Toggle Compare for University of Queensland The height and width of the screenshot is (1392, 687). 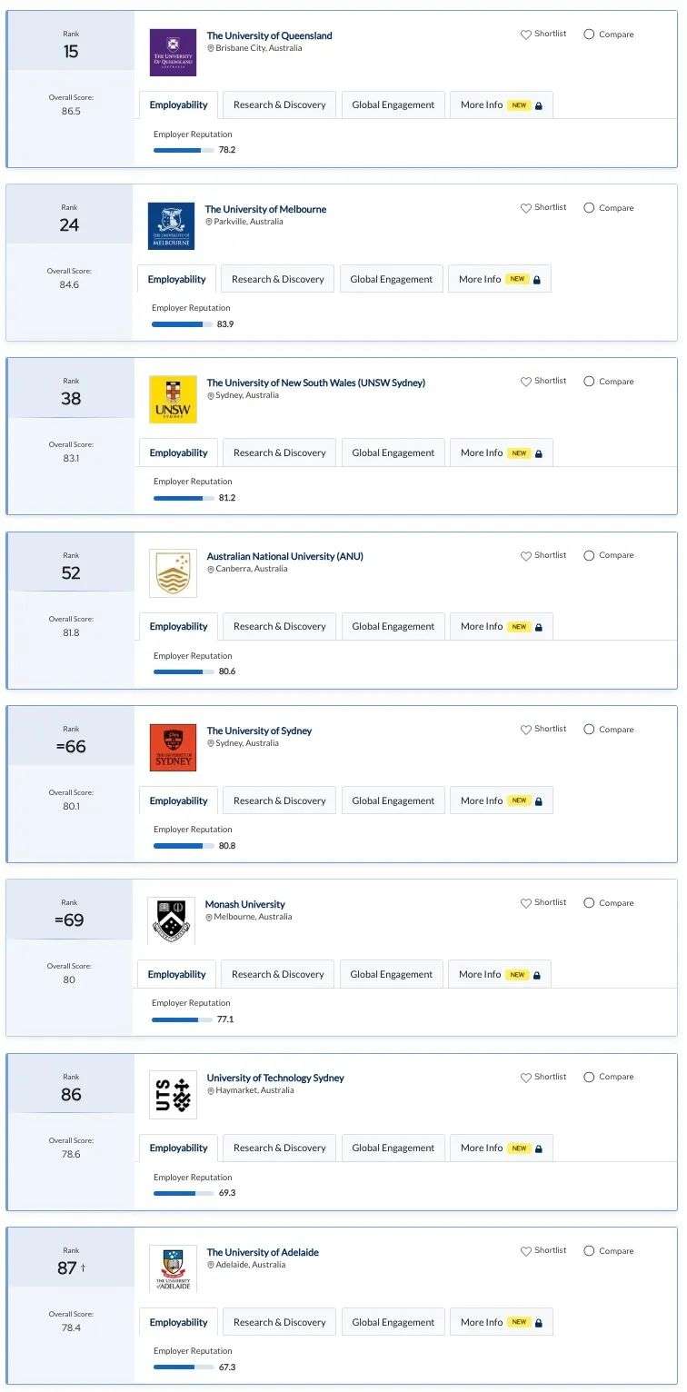589,34
